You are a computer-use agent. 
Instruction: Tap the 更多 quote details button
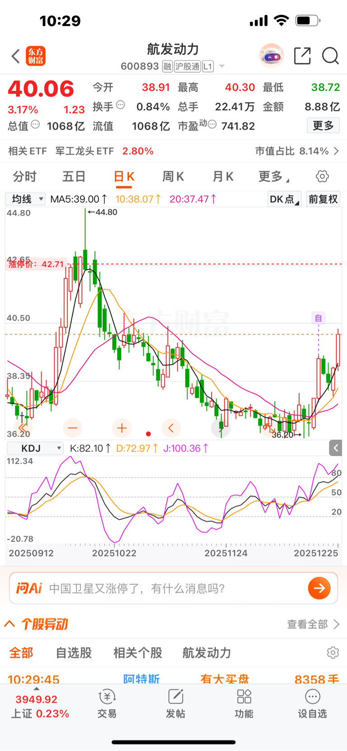pos(324,125)
